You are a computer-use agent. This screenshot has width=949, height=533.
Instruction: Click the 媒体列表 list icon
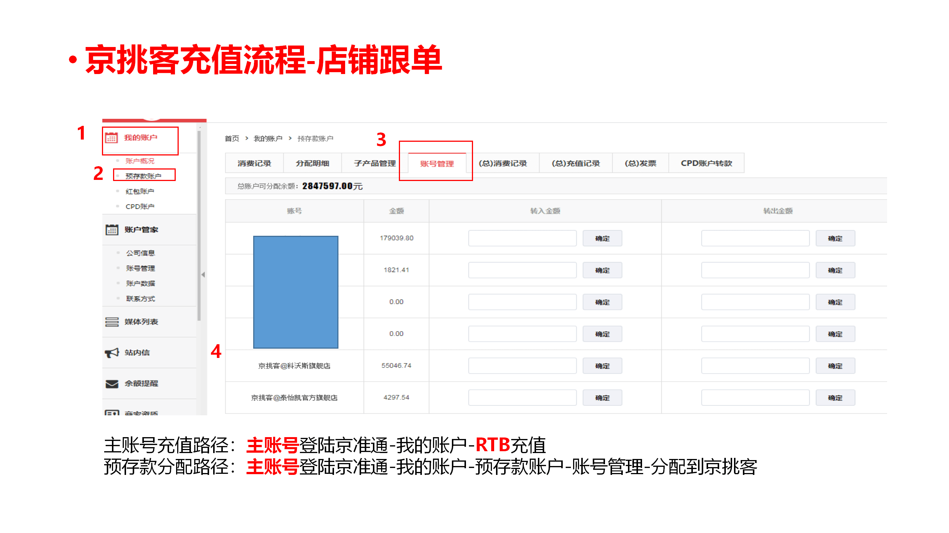click(112, 322)
